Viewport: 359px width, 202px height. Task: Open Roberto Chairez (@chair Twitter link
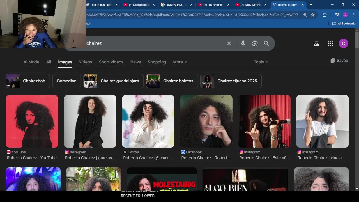click(x=147, y=158)
